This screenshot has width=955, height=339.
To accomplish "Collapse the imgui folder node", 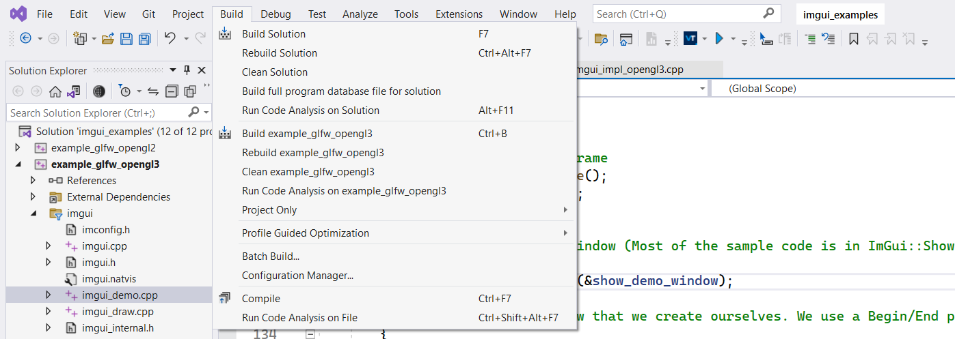I will [x=33, y=213].
